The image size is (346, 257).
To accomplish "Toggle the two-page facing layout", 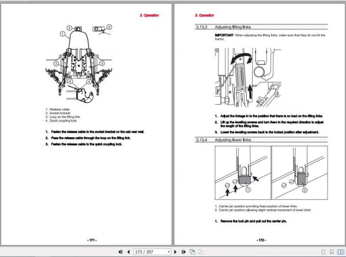I will pyautogui.click(x=340, y=252).
